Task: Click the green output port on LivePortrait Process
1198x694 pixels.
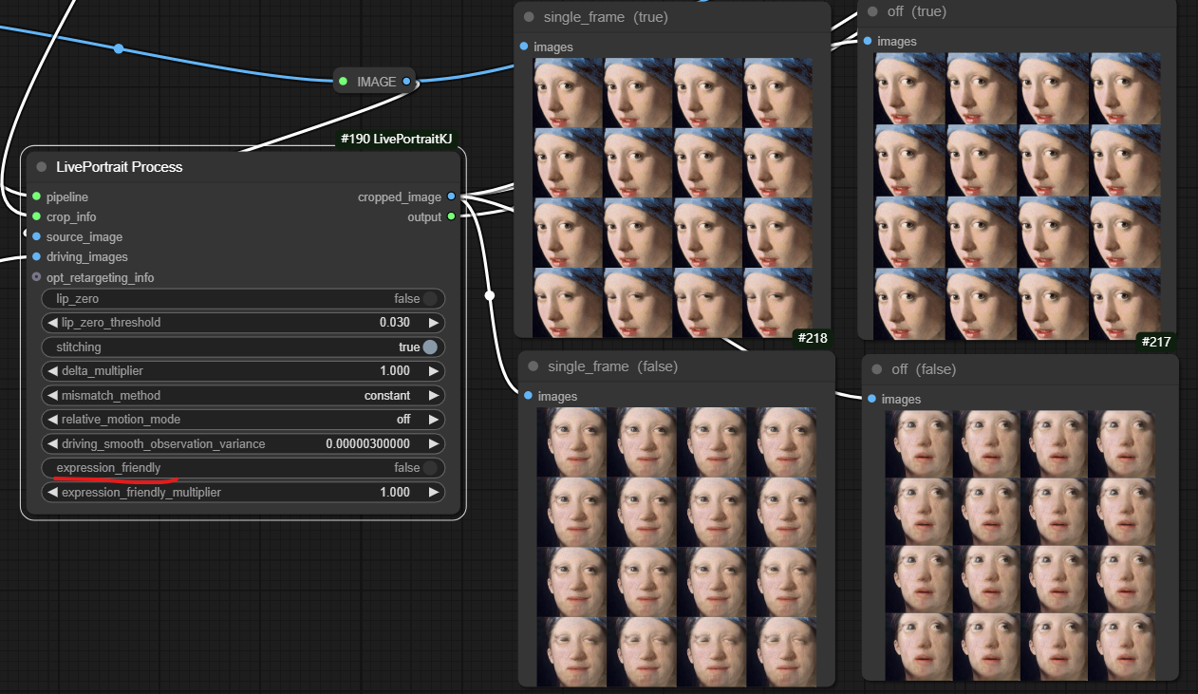Action: 451,216
